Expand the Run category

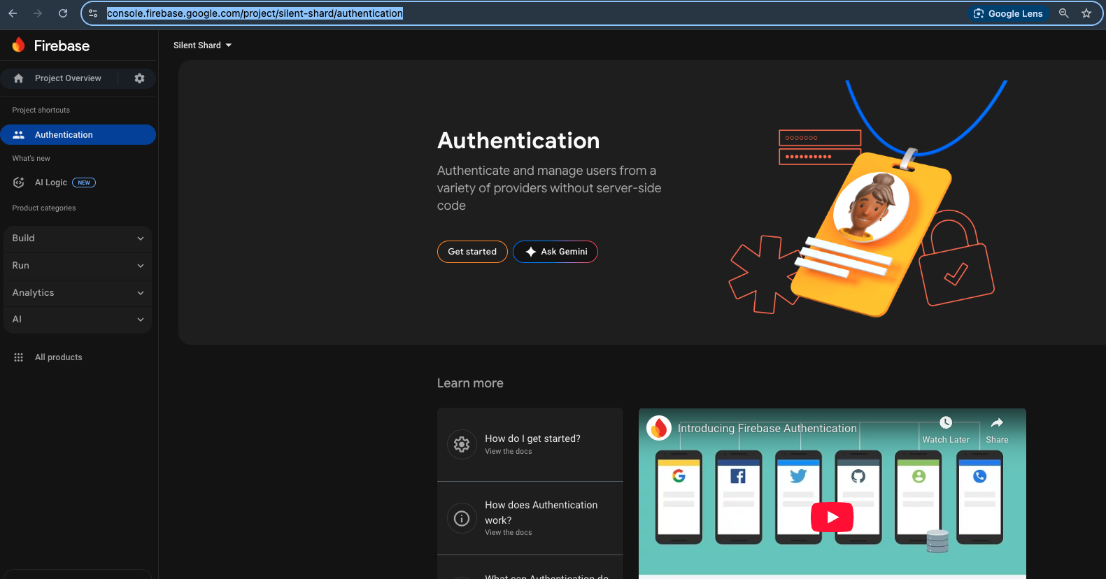(x=78, y=266)
